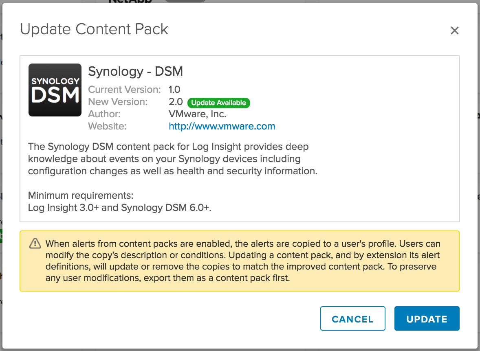Viewport: 480px width, 351px height.
Task: Click the author name VMware, Inc.
Action: (198, 114)
